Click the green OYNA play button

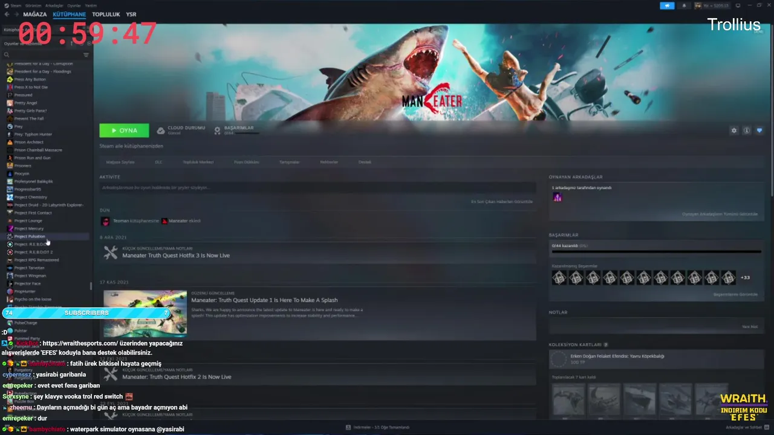pyautogui.click(x=124, y=130)
